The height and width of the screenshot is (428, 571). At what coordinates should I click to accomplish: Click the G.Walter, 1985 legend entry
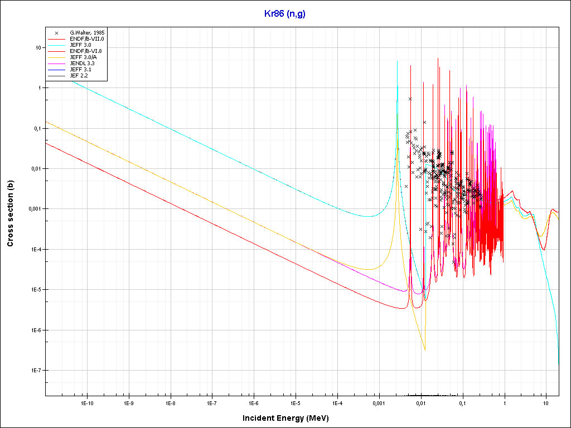[x=83, y=33]
